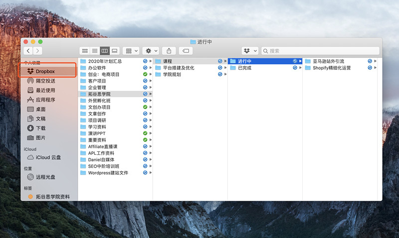The height and width of the screenshot is (238, 399).
Task: Select the APL工作资料 folder
Action: point(115,153)
